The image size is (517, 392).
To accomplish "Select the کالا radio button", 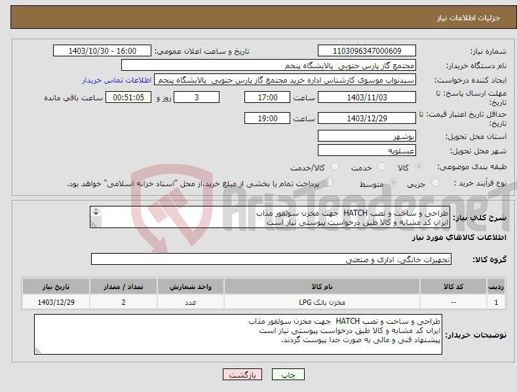I will tap(419, 167).
